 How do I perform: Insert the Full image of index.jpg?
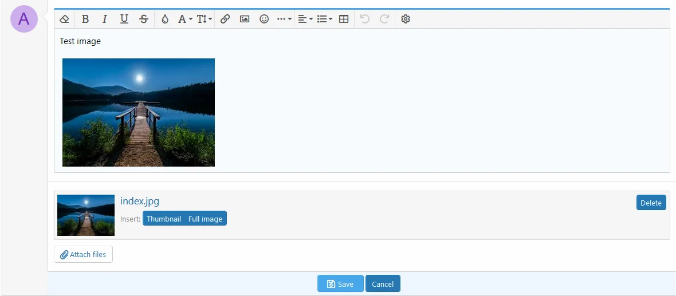click(x=205, y=219)
